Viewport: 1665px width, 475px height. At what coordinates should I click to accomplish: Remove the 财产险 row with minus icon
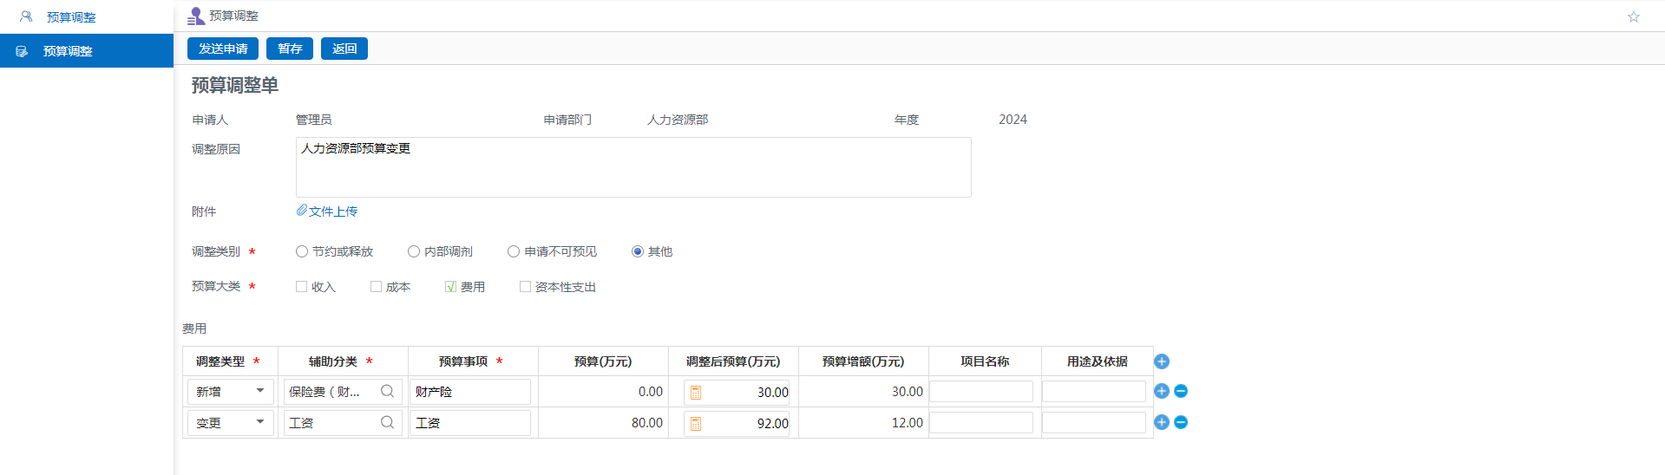[x=1181, y=391]
